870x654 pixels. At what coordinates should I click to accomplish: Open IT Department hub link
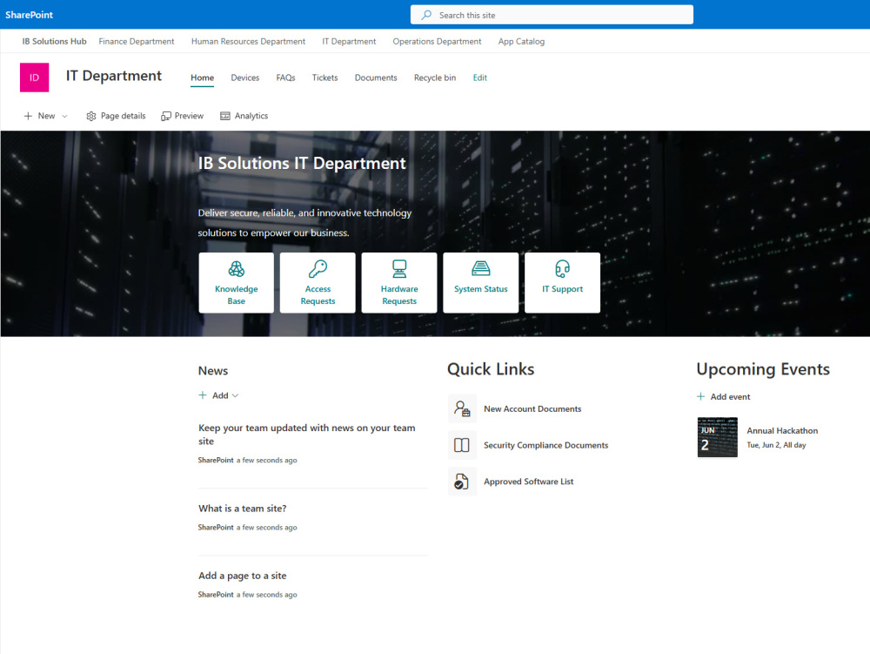tap(349, 42)
